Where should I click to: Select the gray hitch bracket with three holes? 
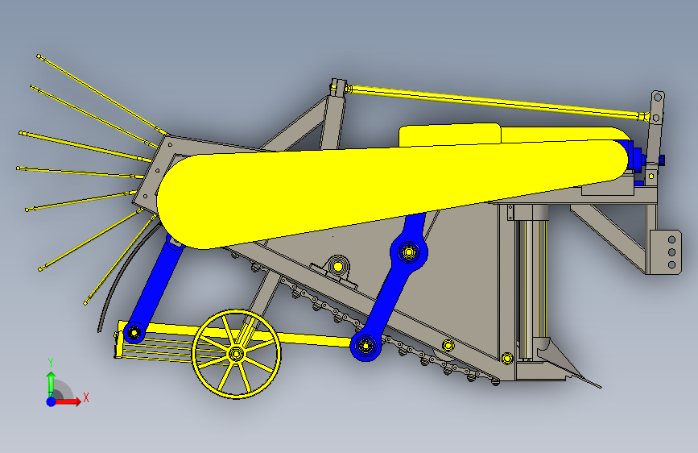coord(667,252)
